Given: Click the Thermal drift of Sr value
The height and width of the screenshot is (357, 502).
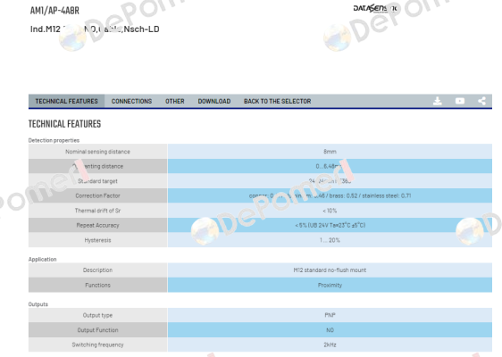Looking at the screenshot, I should coord(330,211).
